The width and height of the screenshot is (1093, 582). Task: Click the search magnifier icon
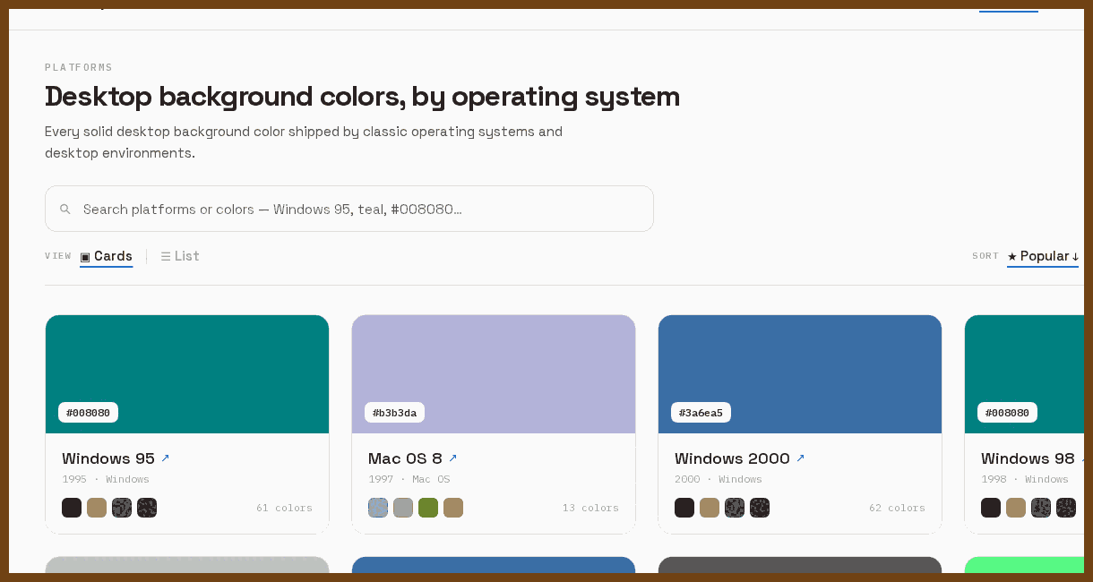click(x=65, y=210)
